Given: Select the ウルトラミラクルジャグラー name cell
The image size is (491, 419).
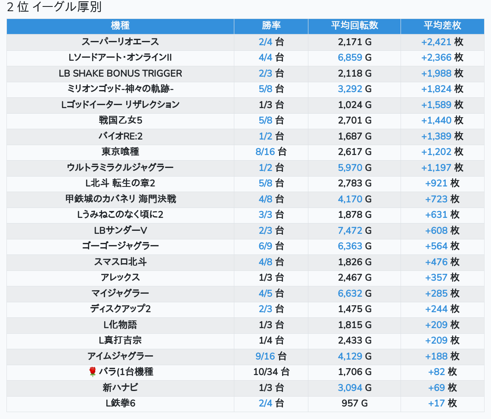Looking at the screenshot, I should pos(120,168).
